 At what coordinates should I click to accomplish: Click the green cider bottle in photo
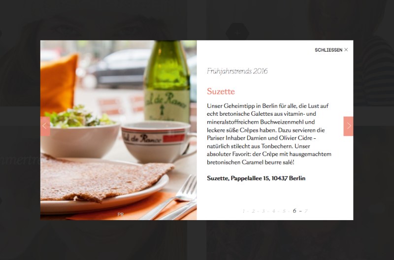click(167, 81)
